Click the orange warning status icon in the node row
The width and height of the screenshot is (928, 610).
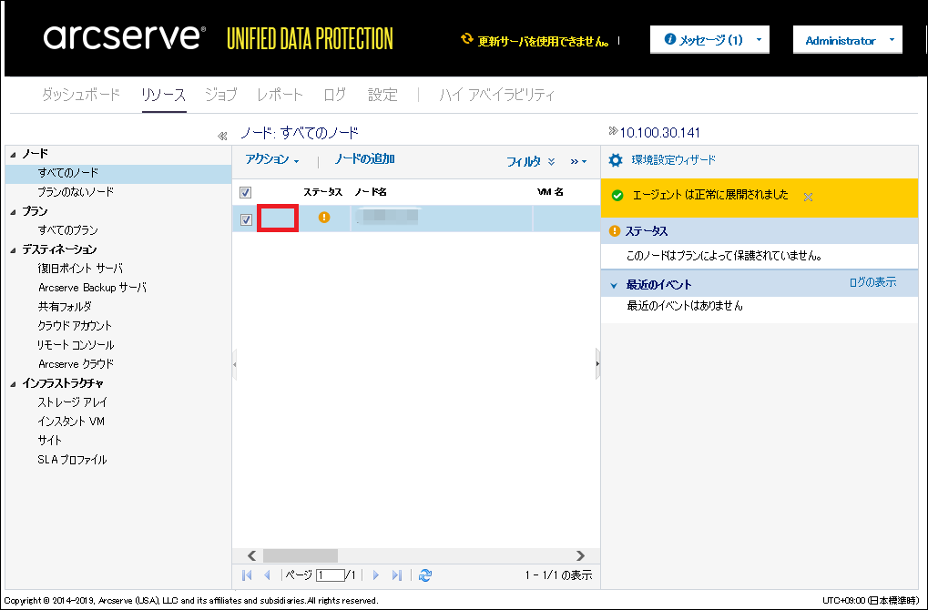[323, 217]
